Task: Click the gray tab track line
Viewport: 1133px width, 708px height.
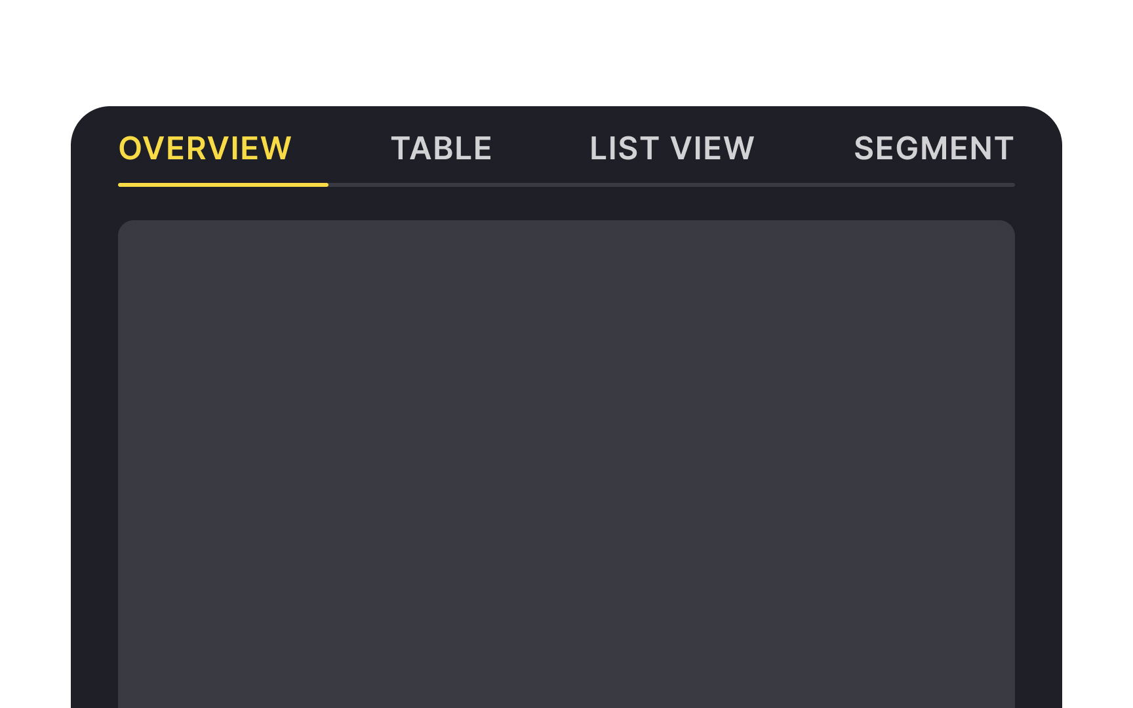Action: point(671,185)
